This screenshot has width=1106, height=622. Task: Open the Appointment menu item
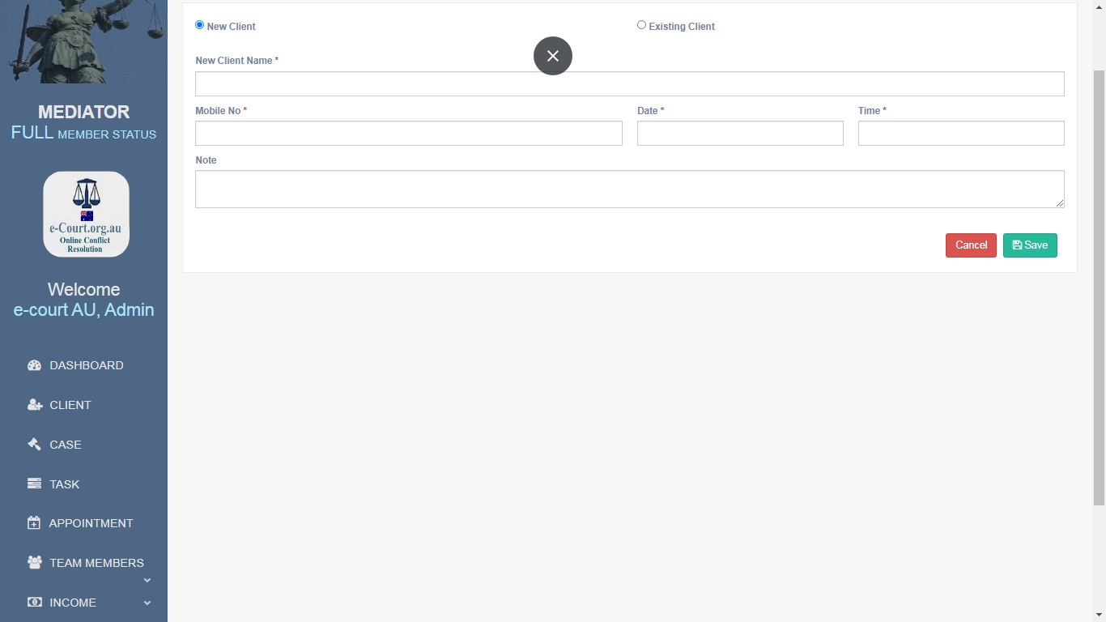click(x=91, y=523)
